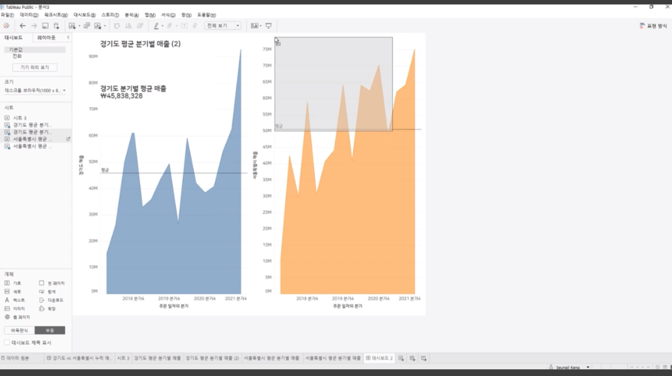The height and width of the screenshot is (376, 672).
Task: Open 경기도 vs 서울특별시 누적 dashboard tab
Action: coord(79,359)
